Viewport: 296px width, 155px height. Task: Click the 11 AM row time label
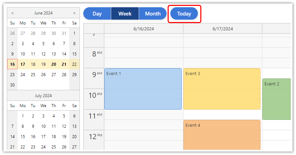(94, 116)
